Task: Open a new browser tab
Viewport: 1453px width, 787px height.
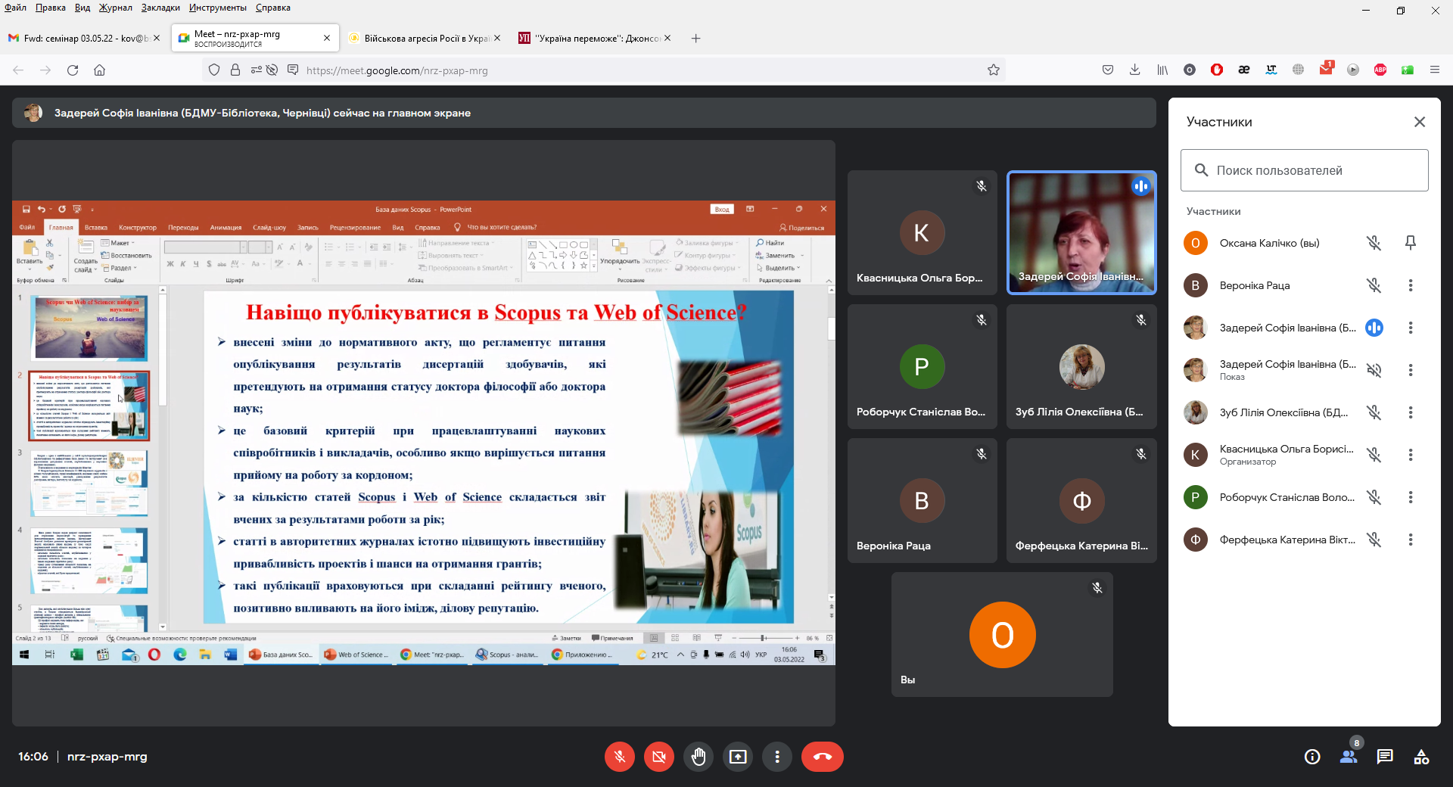Action: [x=695, y=38]
